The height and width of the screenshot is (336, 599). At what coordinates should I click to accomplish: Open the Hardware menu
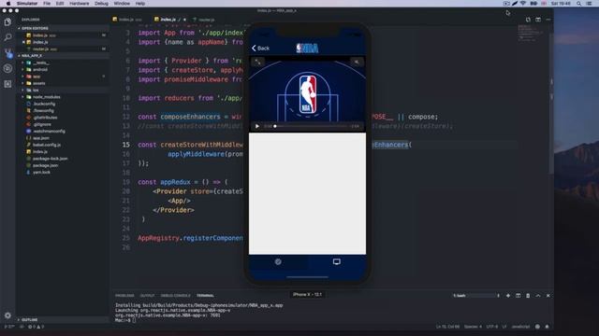(79, 4)
